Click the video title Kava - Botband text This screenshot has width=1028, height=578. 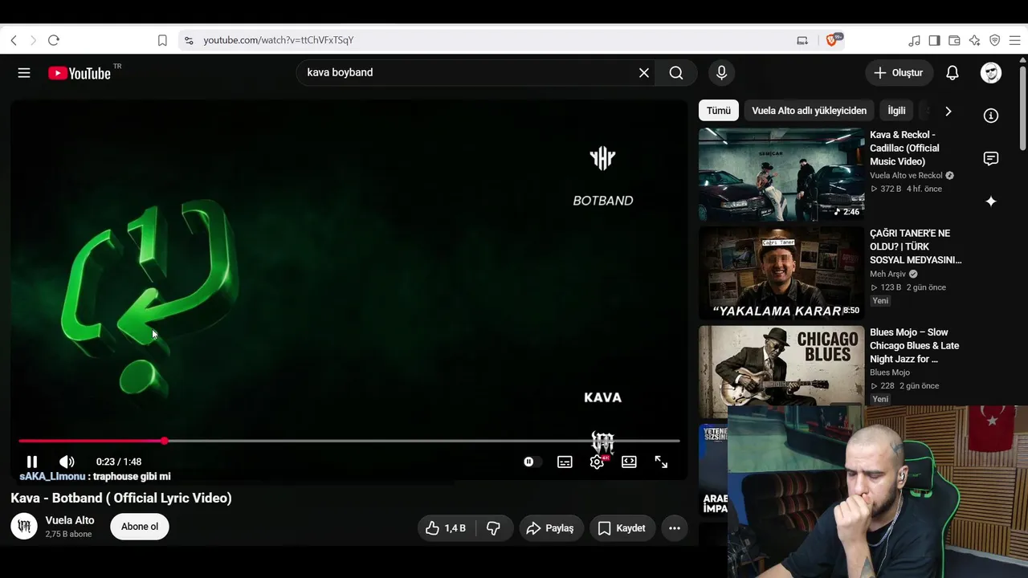point(121,498)
